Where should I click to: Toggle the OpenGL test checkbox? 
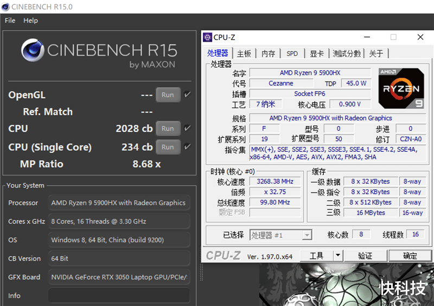pos(187,94)
